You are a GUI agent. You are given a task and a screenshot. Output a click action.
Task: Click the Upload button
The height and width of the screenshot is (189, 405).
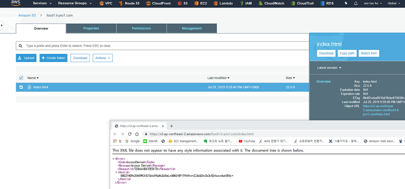[26, 58]
